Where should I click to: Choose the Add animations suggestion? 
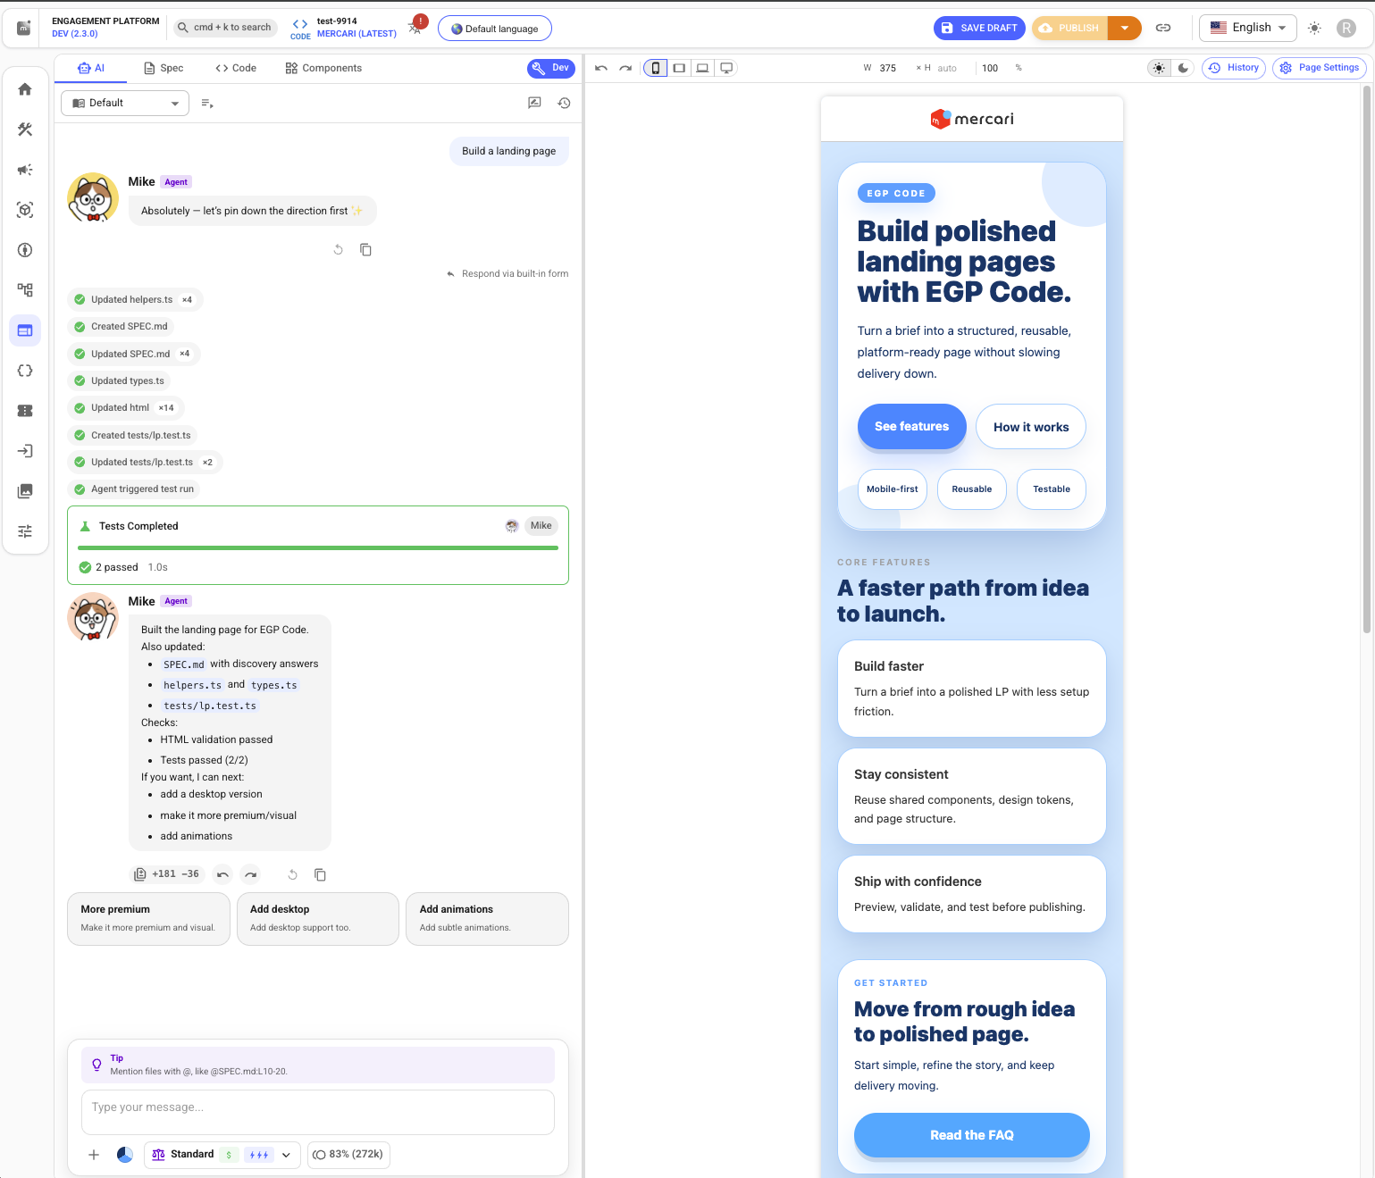(x=488, y=919)
